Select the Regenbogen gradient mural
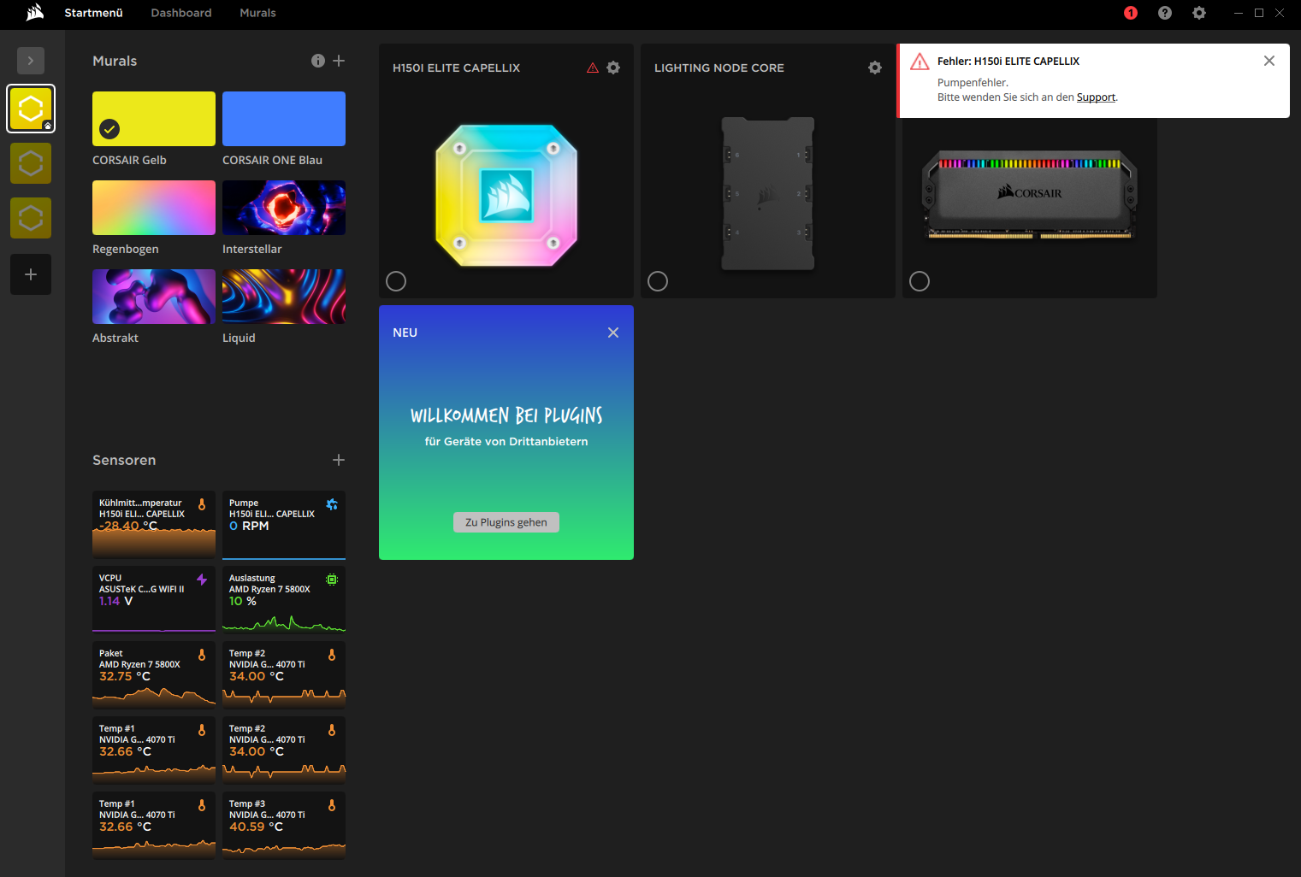This screenshot has height=877, width=1301. (x=154, y=208)
